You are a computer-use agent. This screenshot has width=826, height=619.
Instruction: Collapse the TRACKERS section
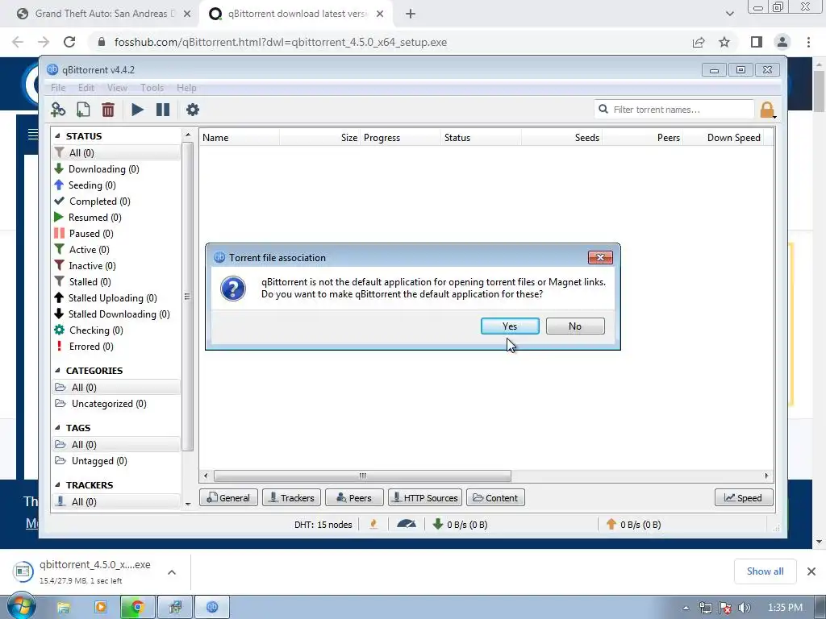pyautogui.click(x=57, y=484)
